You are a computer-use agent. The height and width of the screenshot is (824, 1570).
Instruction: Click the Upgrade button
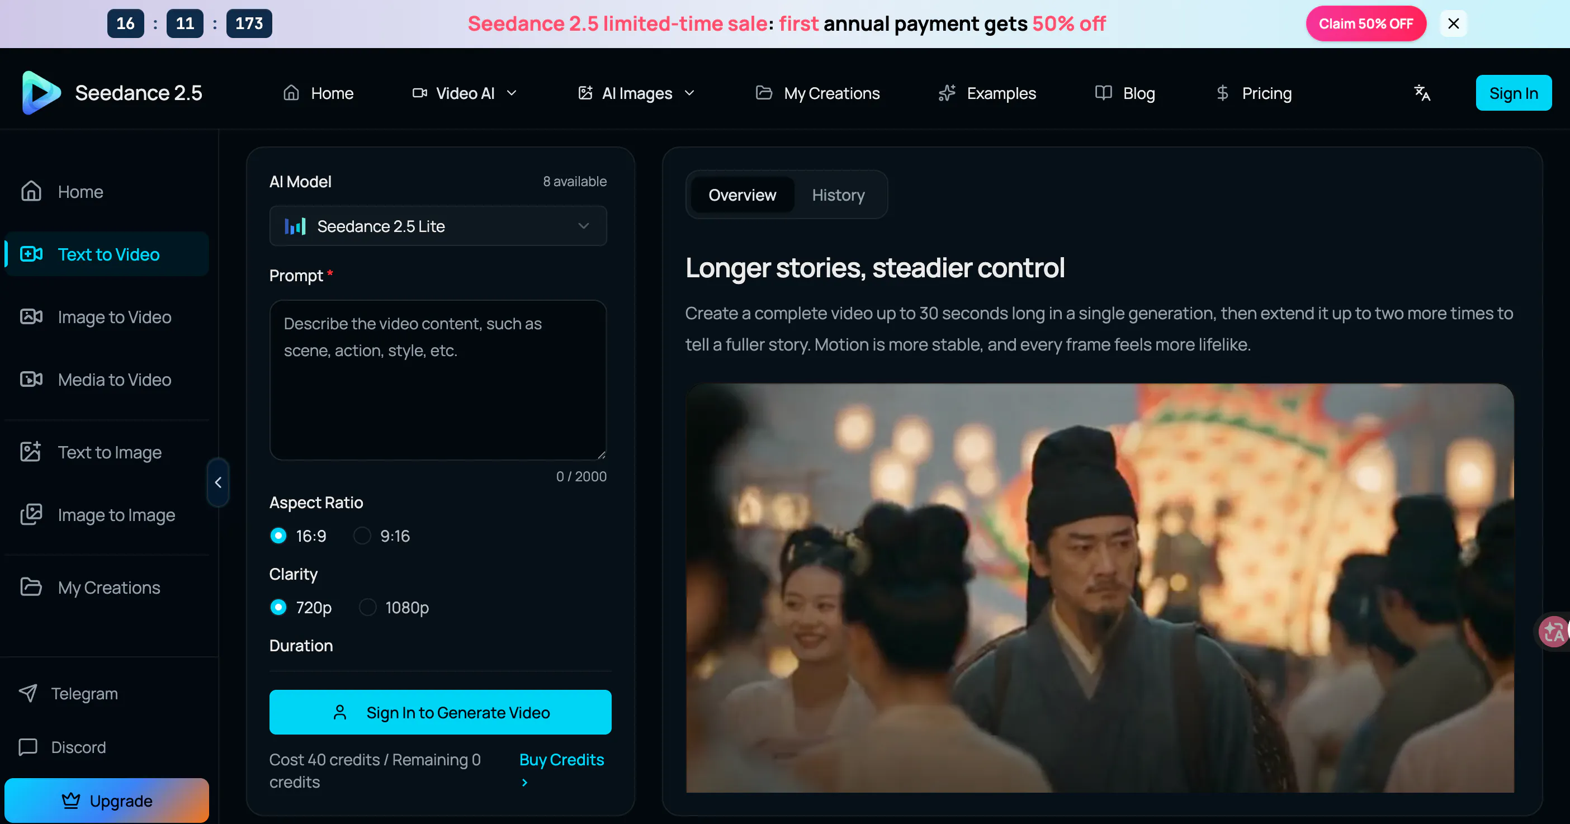tap(107, 800)
